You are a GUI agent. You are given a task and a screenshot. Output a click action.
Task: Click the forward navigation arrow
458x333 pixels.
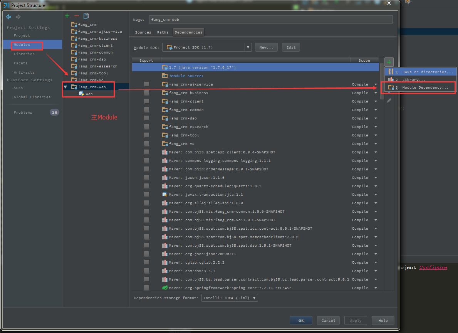click(x=18, y=17)
